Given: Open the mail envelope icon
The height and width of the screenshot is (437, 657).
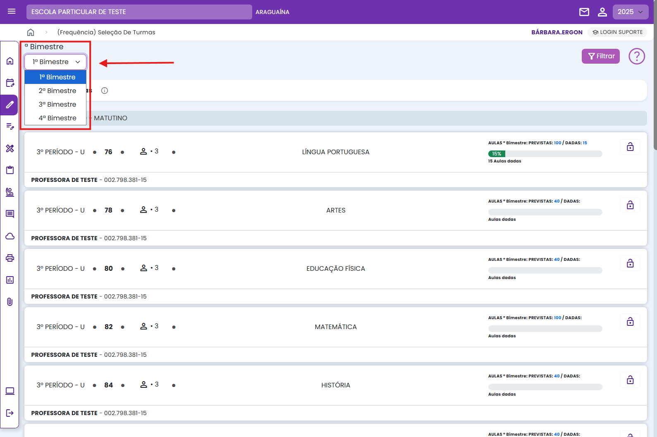Looking at the screenshot, I should (584, 12).
